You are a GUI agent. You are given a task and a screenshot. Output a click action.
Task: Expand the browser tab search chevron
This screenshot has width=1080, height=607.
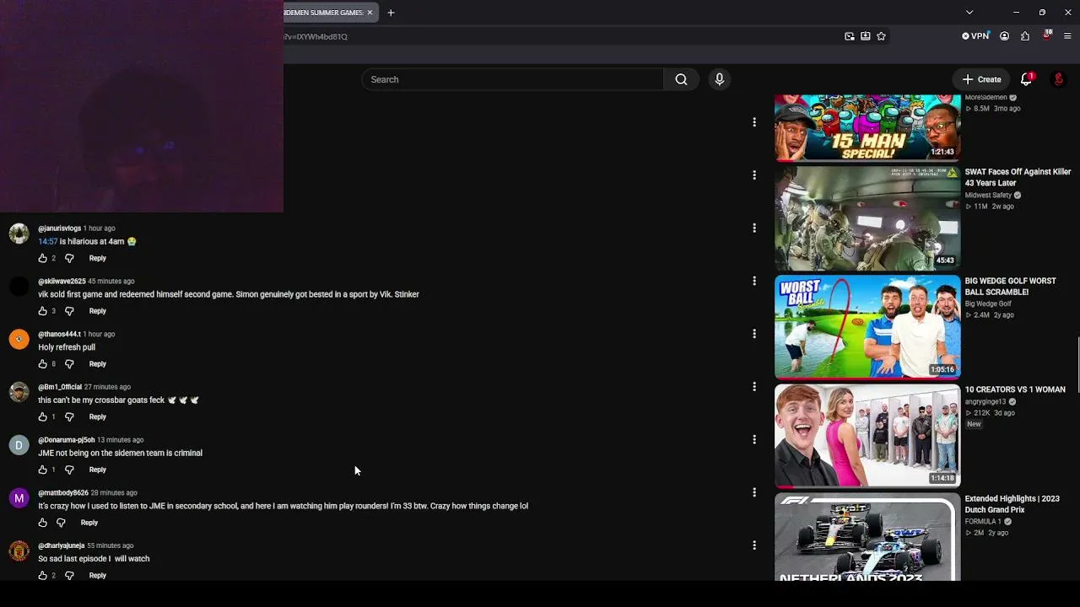pos(969,13)
